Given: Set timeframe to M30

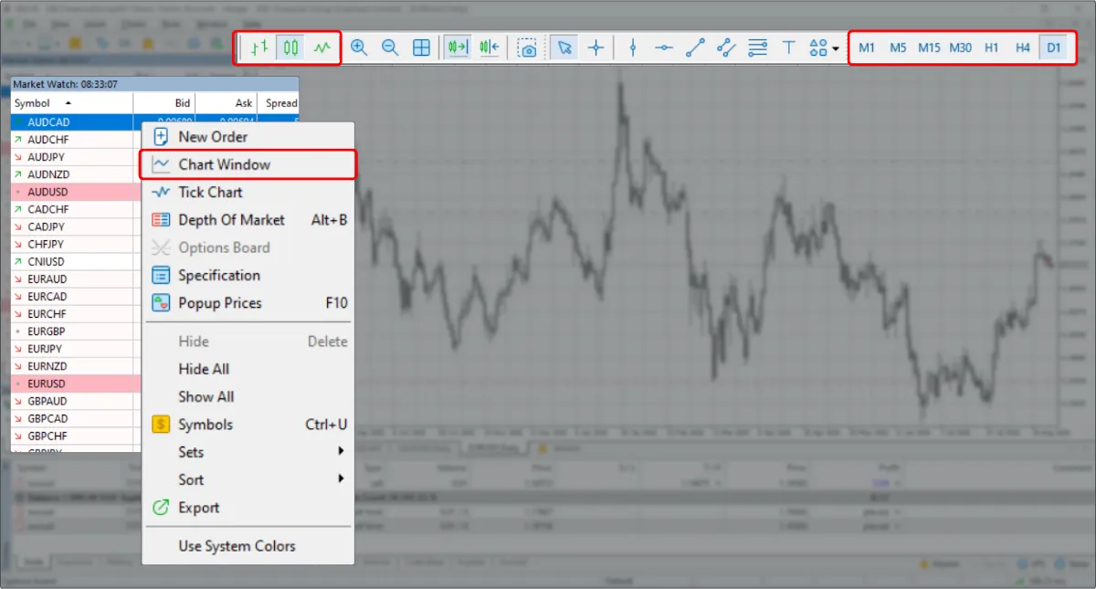Looking at the screenshot, I should tap(960, 47).
